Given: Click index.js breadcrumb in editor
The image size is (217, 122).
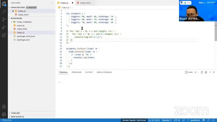Looking at the screenshot, I should tap(65, 7).
